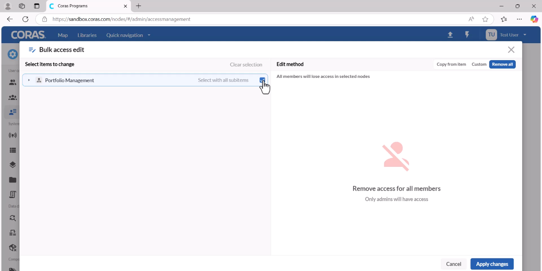The height and width of the screenshot is (271, 542).
Task: Click Apply changes button
Action: click(x=492, y=264)
